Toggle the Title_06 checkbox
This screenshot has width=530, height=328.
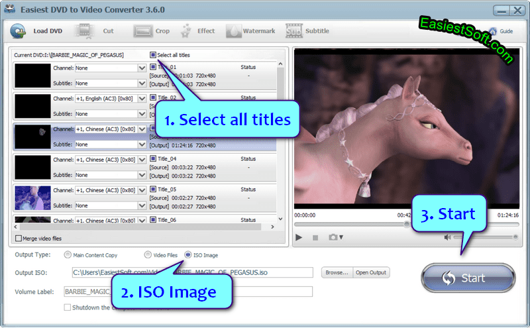tap(153, 220)
